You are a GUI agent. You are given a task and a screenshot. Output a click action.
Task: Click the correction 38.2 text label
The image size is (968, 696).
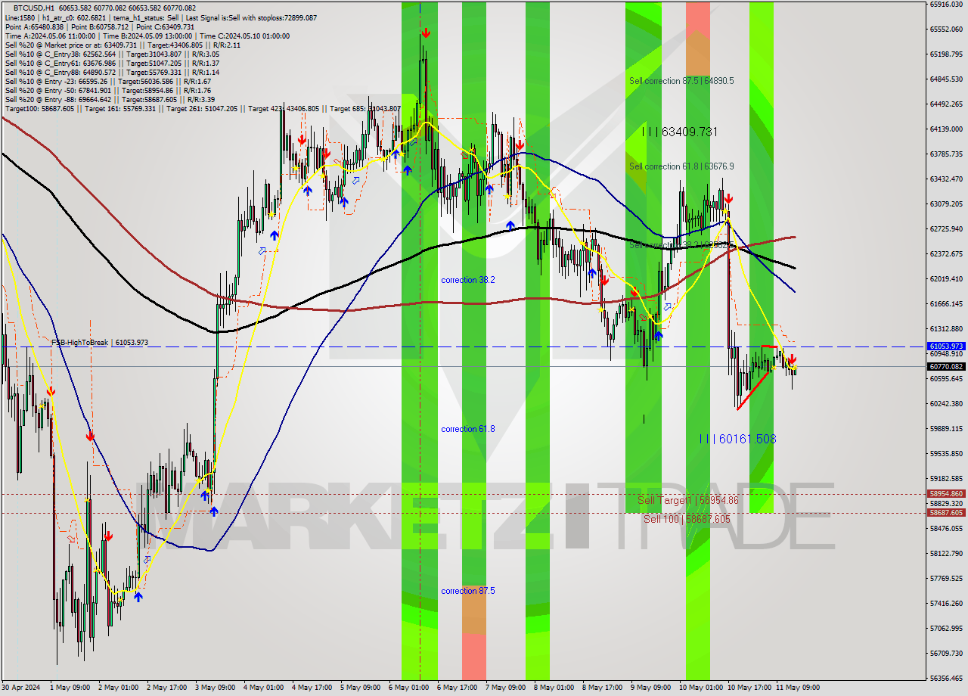(x=467, y=279)
